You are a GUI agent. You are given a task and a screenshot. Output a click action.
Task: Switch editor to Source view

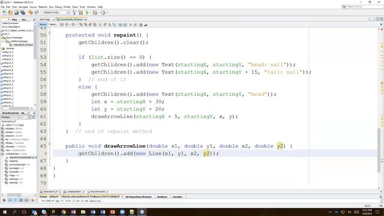[43, 25]
